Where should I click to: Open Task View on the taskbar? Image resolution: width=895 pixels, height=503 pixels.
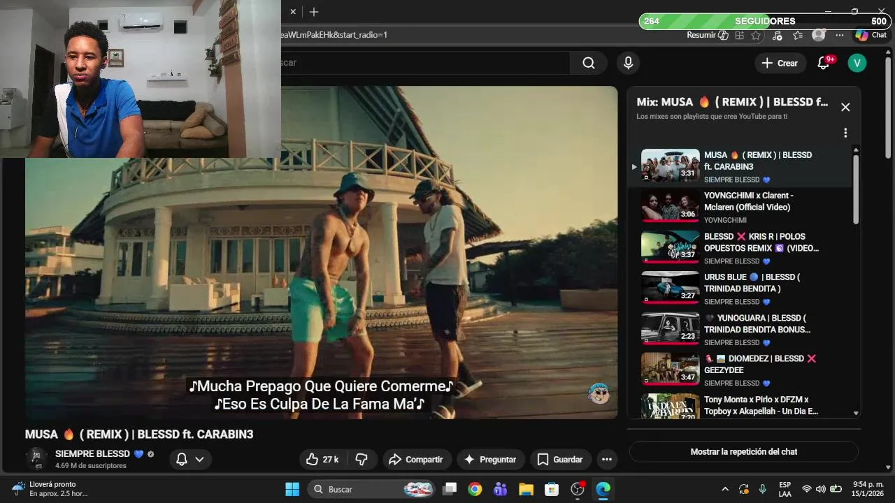click(x=450, y=489)
